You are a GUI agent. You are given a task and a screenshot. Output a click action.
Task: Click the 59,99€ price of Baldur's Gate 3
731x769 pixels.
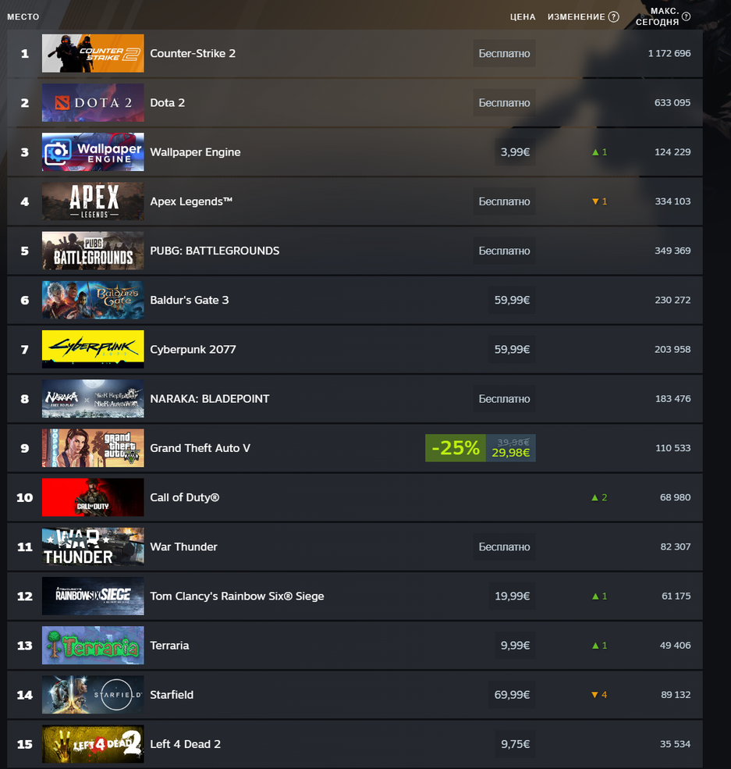click(x=512, y=300)
